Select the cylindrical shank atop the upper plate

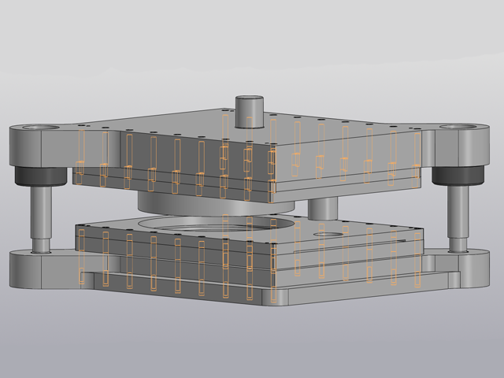click(250, 112)
